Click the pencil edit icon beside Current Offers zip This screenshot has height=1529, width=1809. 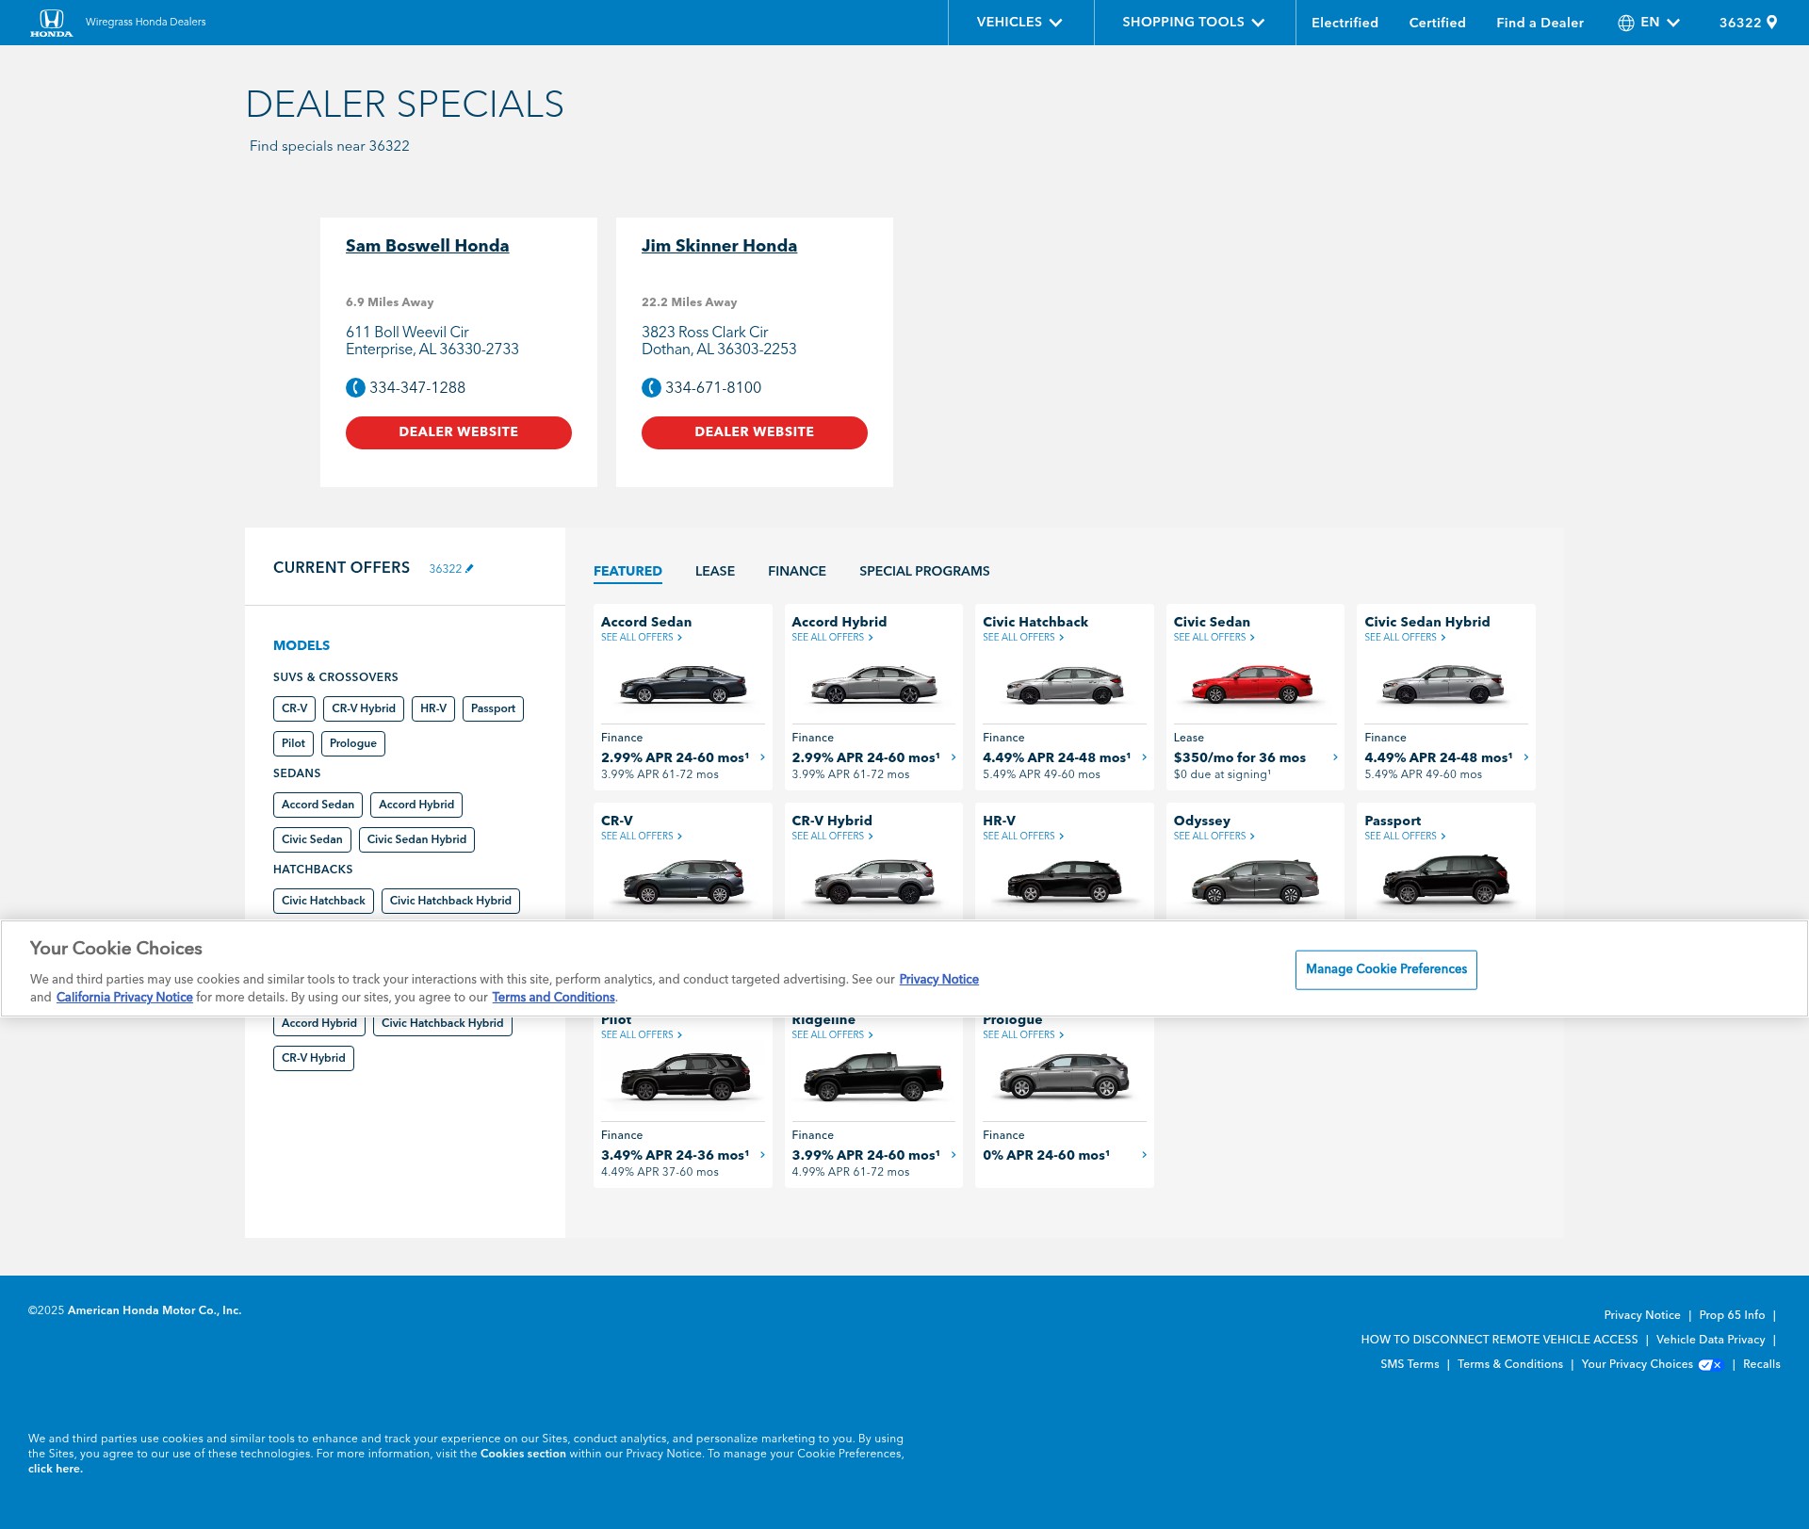tap(469, 569)
